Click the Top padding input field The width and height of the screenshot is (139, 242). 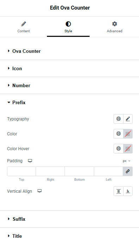pos(22,171)
